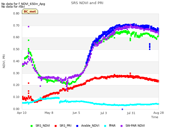
Task: Click the Time x-axis title
Action: tap(155, 117)
